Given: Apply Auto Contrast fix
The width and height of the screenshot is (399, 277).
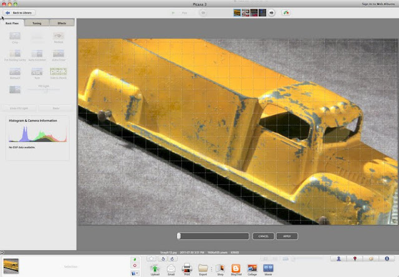Looking at the screenshot, I should point(37,54).
